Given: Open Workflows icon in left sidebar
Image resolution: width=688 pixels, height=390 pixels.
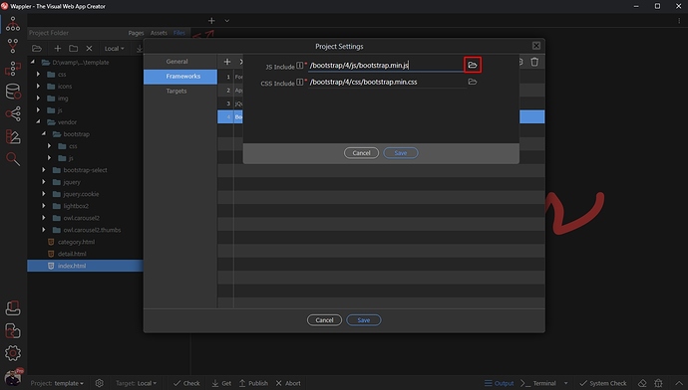Looking at the screenshot, I should point(13,69).
